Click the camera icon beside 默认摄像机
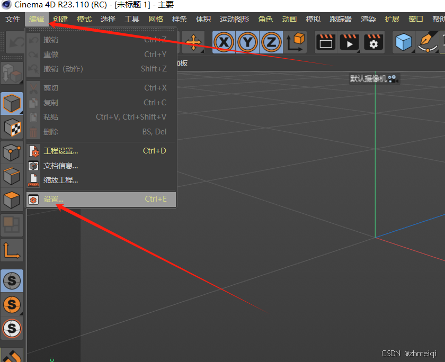Screen dimensions: 445x362 coord(393,79)
